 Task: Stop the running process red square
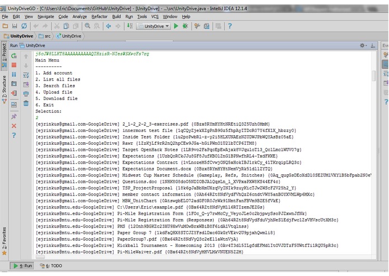tap(14, 65)
